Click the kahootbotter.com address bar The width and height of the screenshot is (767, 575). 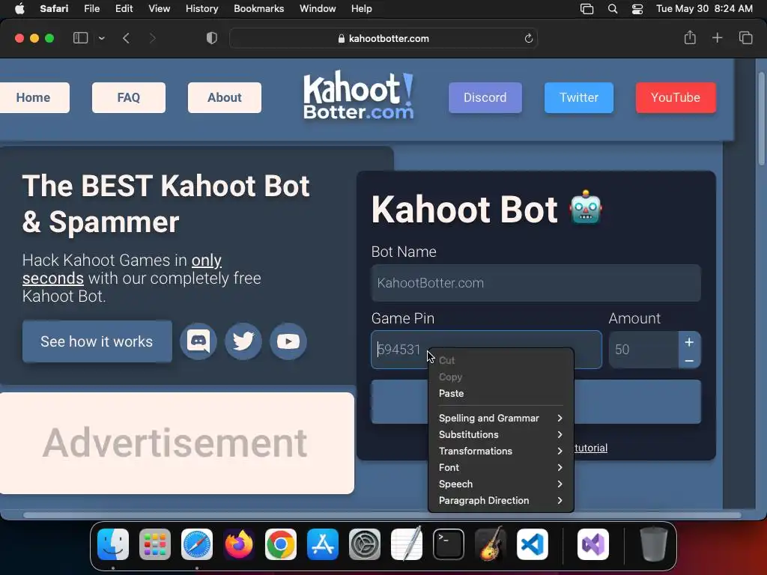tap(383, 39)
